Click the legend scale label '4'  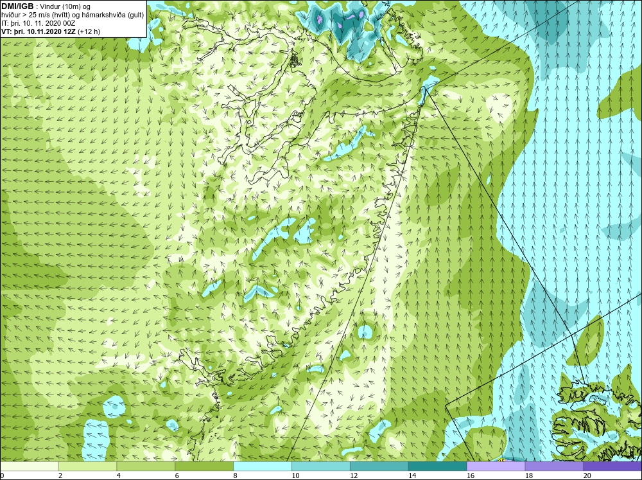118,476
